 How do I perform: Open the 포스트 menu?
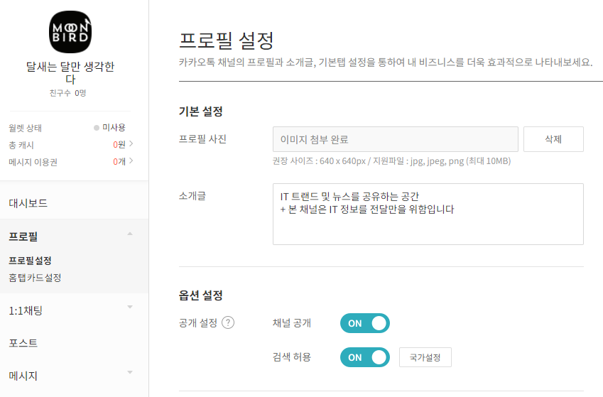(x=23, y=343)
